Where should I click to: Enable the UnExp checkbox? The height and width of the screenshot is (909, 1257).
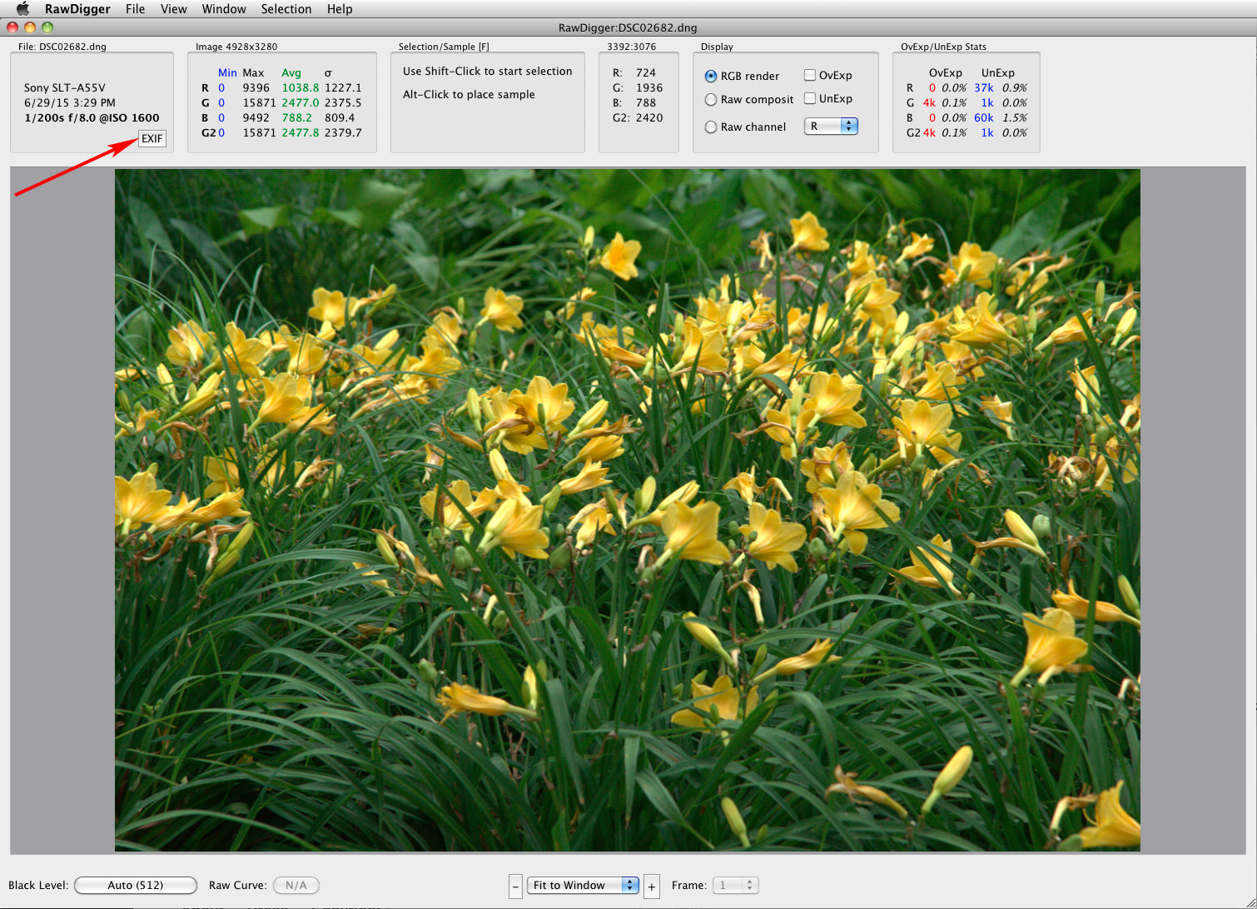tap(810, 98)
